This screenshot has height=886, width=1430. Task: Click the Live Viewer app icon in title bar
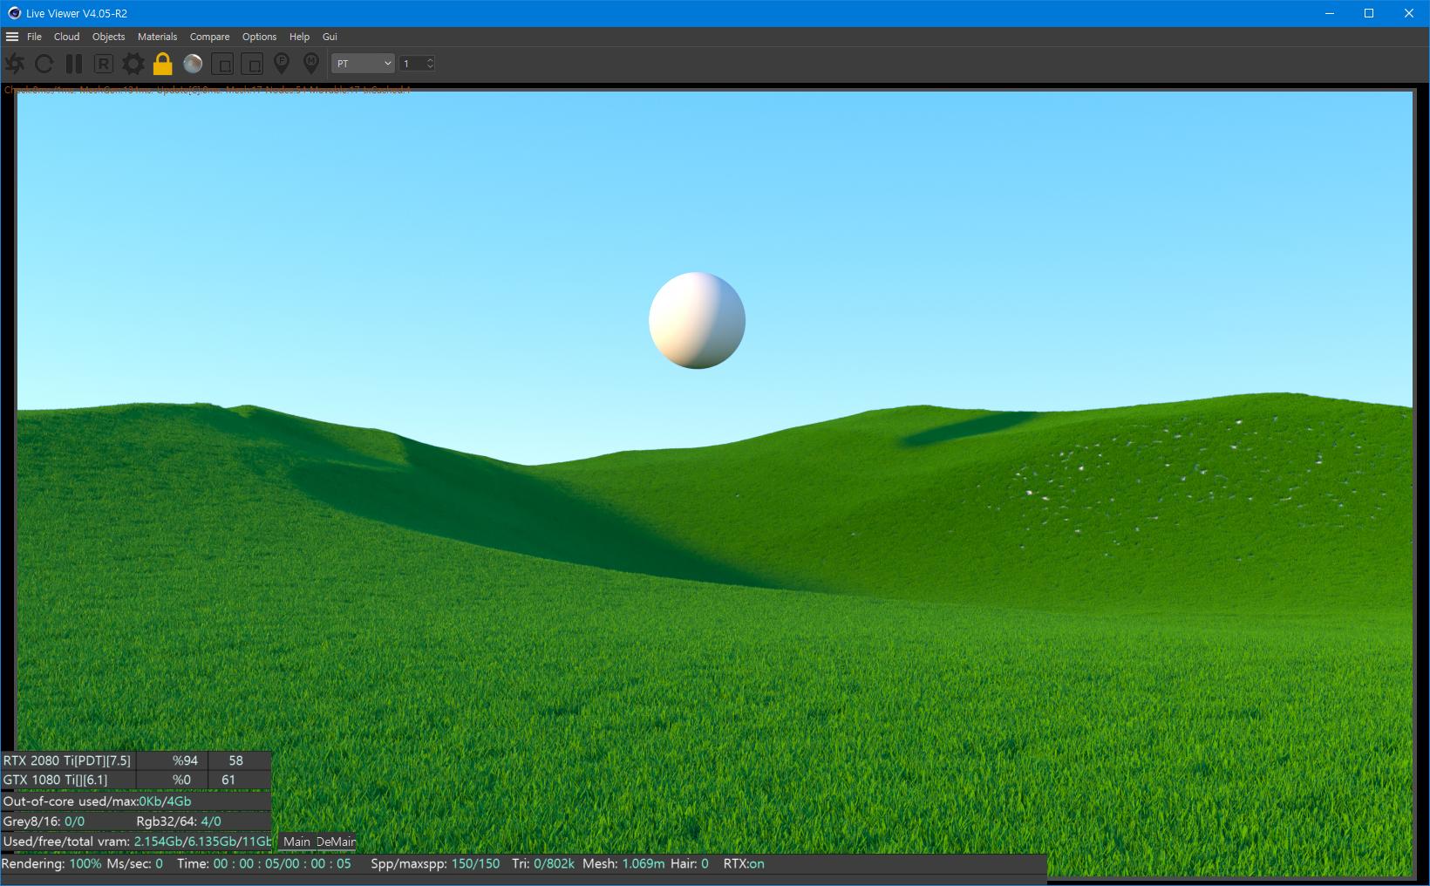coord(14,13)
